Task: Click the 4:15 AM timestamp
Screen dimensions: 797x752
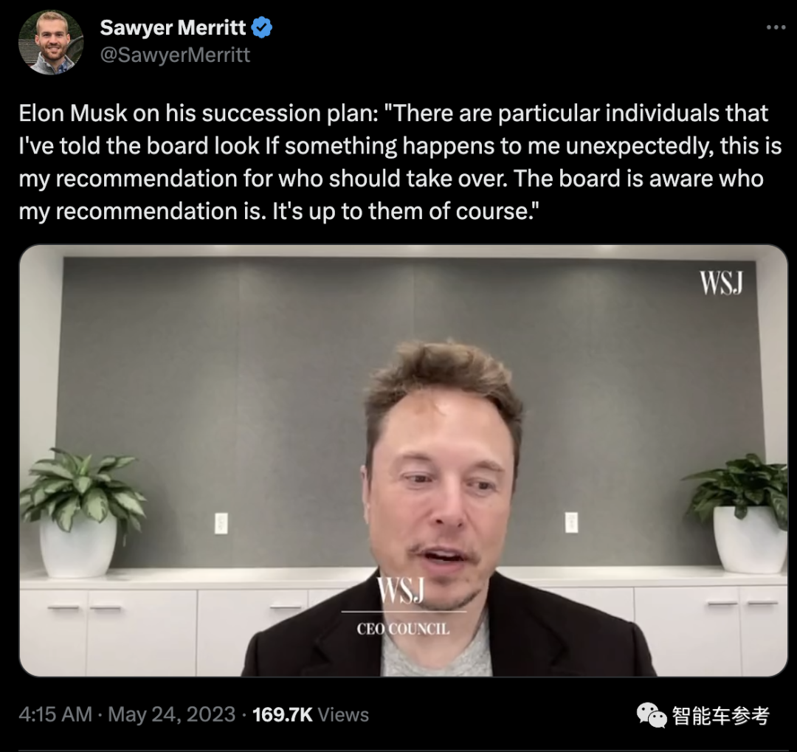Action: tap(55, 714)
